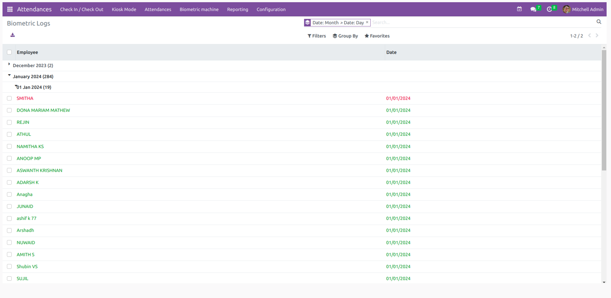
Task: Tick the select-all checkbox in header
Action: pos(9,52)
